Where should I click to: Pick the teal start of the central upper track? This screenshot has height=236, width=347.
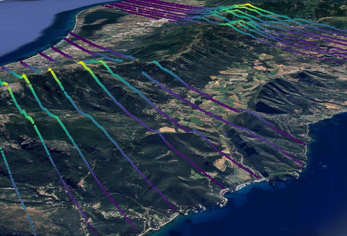[155, 62]
